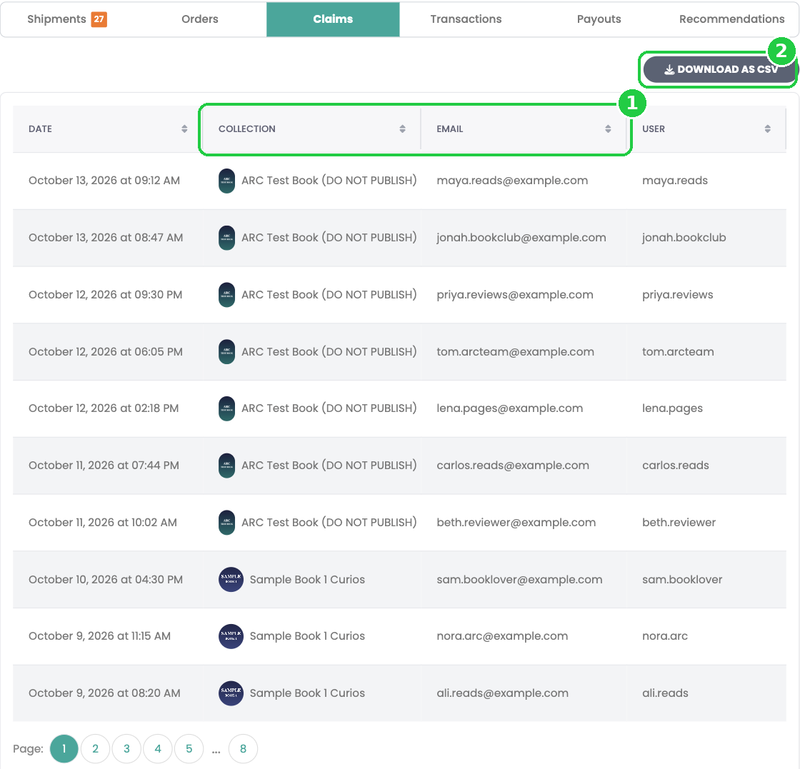This screenshot has height=769, width=800.
Task: Click date October 10, 2026 at 04:30 PM
Action: [106, 580]
